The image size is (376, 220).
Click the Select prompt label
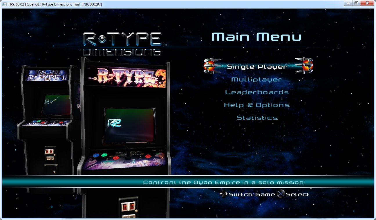[298, 194]
